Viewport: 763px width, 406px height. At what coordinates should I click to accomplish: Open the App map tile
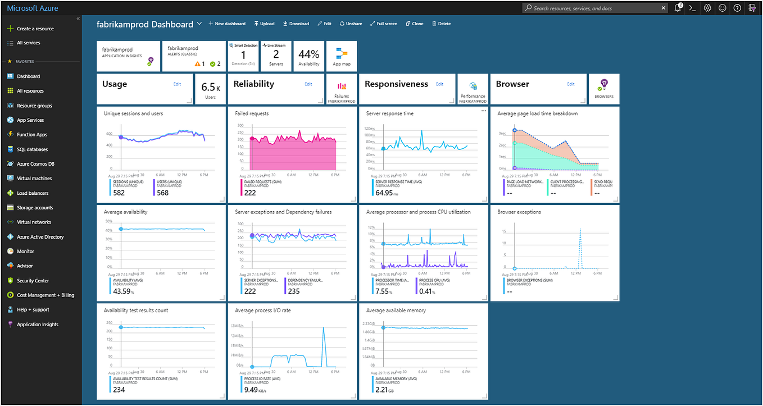click(342, 56)
